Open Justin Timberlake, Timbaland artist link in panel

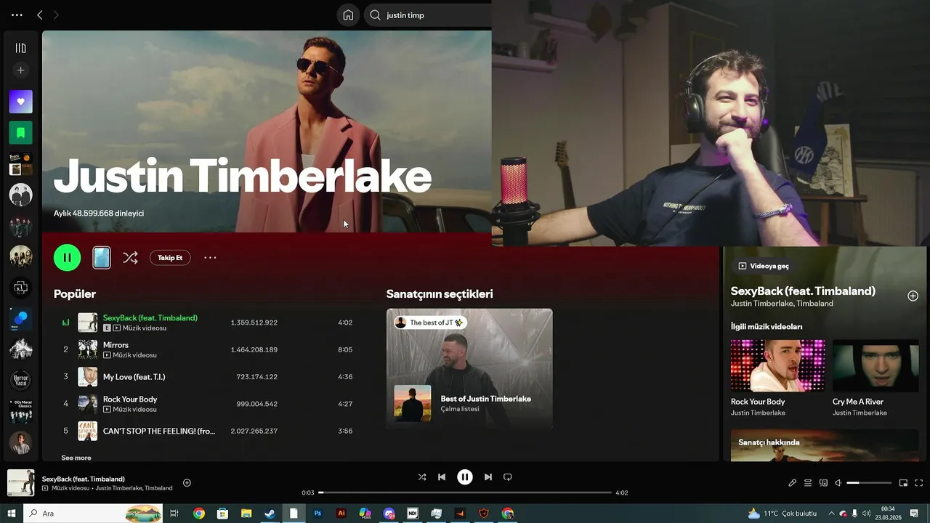click(782, 303)
